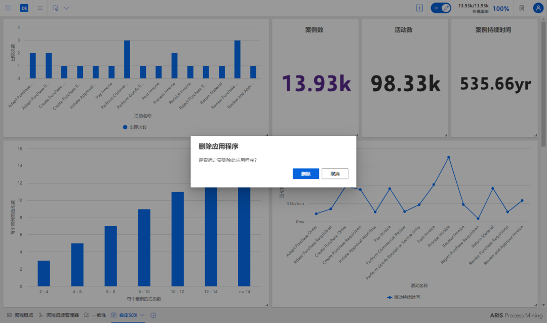Open the app launcher grid icon
The image size is (547, 323).
tap(8, 8)
